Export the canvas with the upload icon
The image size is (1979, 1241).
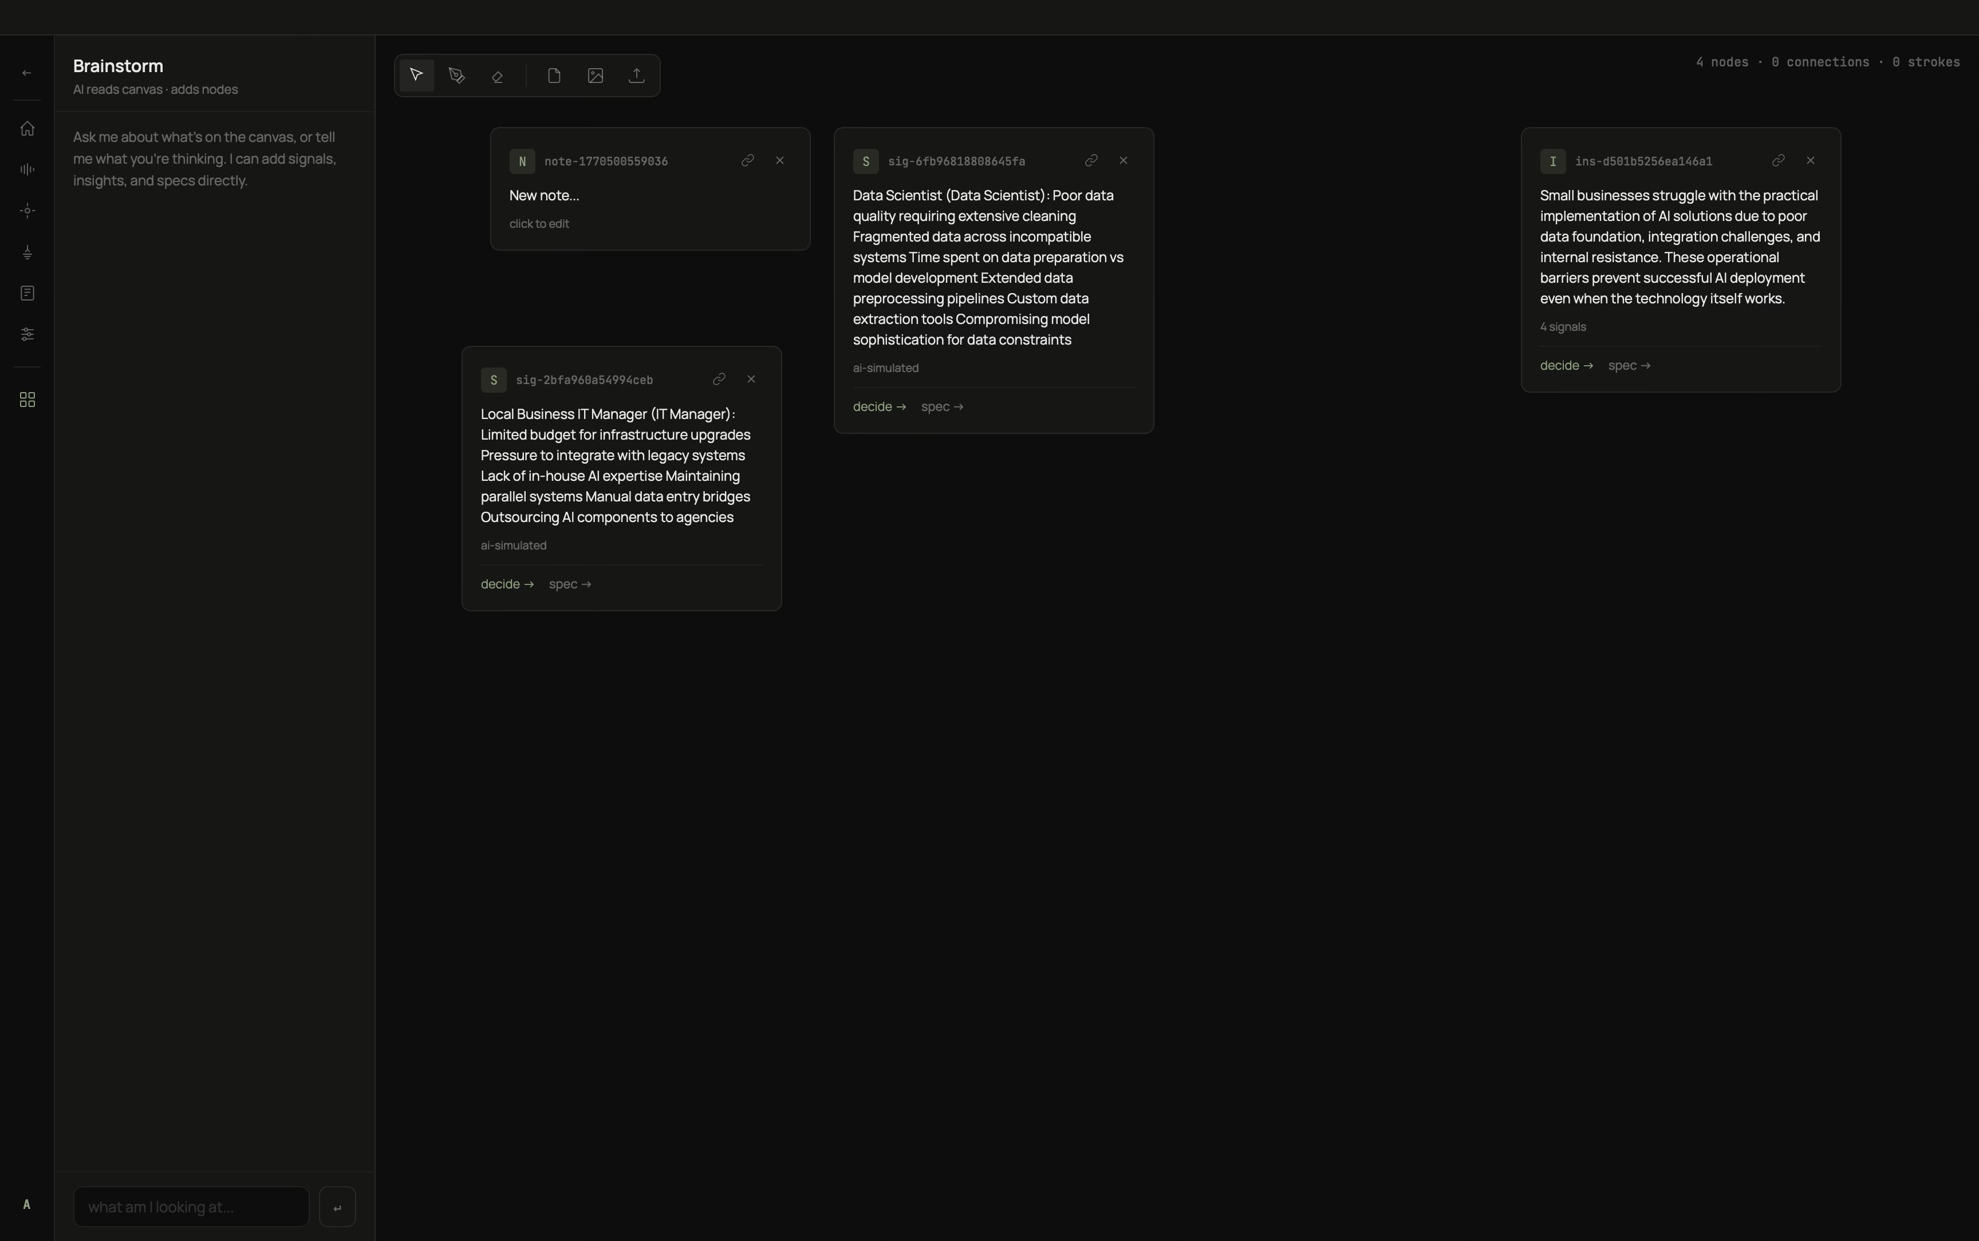(636, 74)
